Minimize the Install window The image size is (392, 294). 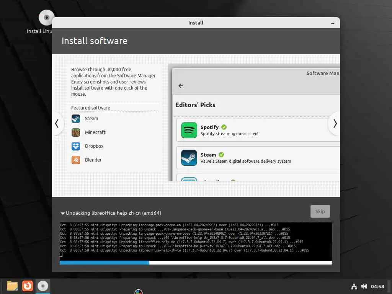[x=333, y=23]
